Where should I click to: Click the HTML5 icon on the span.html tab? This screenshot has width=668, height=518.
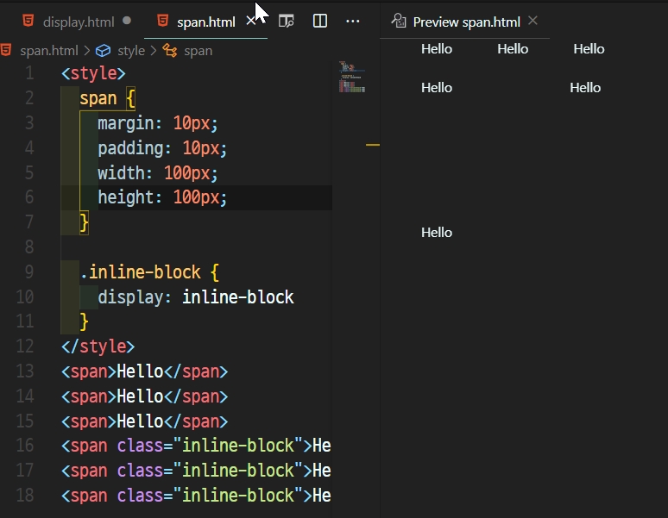click(x=163, y=21)
